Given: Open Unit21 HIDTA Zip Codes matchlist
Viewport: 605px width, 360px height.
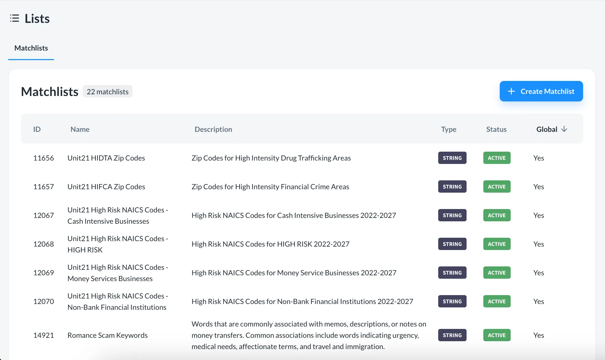Looking at the screenshot, I should pos(106,158).
